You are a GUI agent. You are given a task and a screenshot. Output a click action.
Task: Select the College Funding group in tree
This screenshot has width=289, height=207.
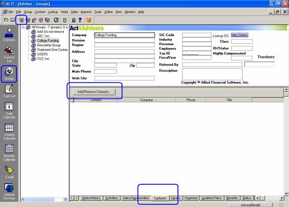48,41
